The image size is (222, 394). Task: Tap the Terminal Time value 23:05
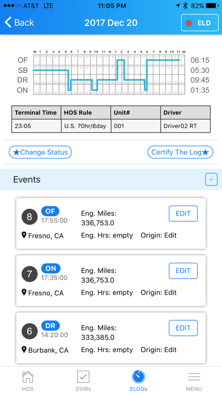point(36,126)
